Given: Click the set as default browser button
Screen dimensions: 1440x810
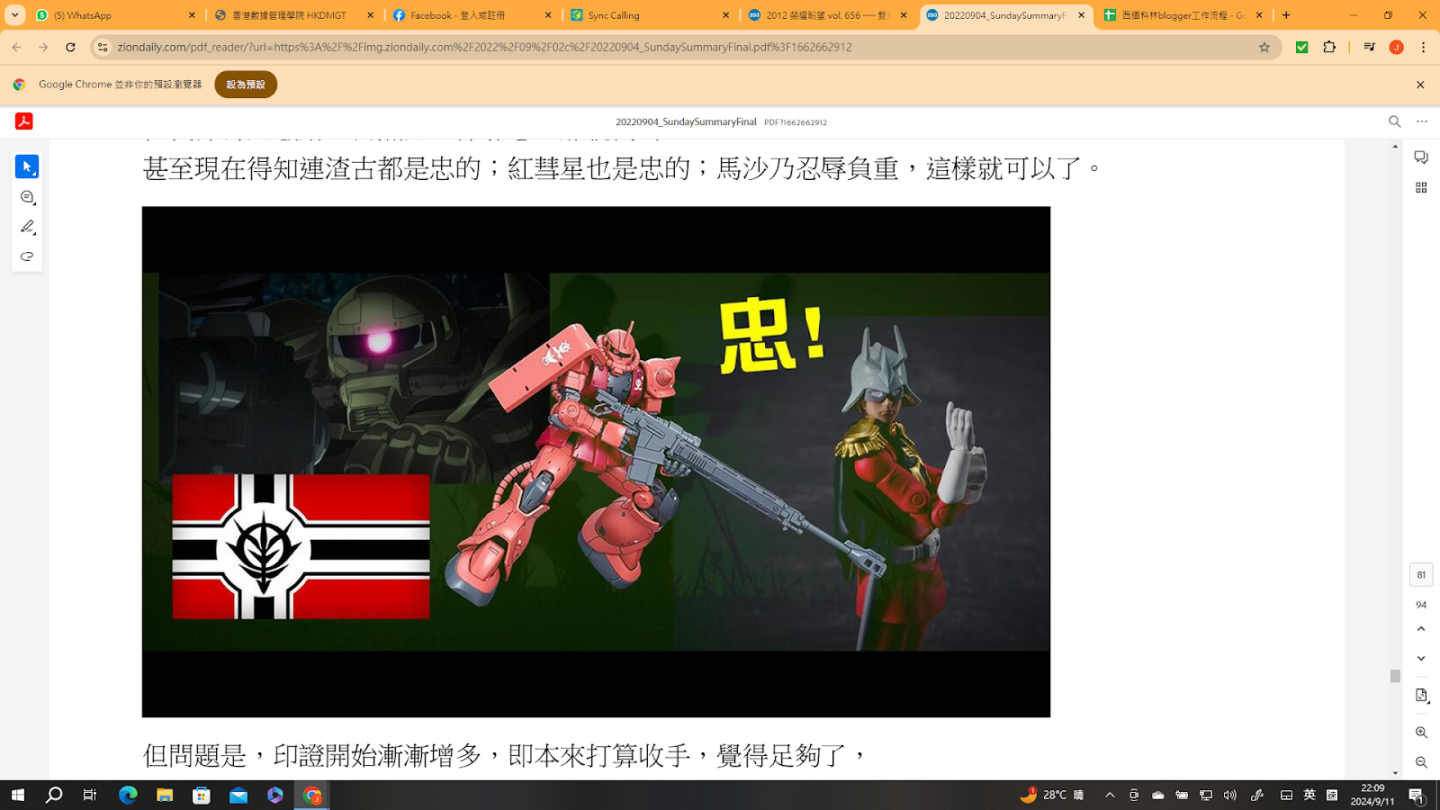Looking at the screenshot, I should pyautogui.click(x=246, y=85).
